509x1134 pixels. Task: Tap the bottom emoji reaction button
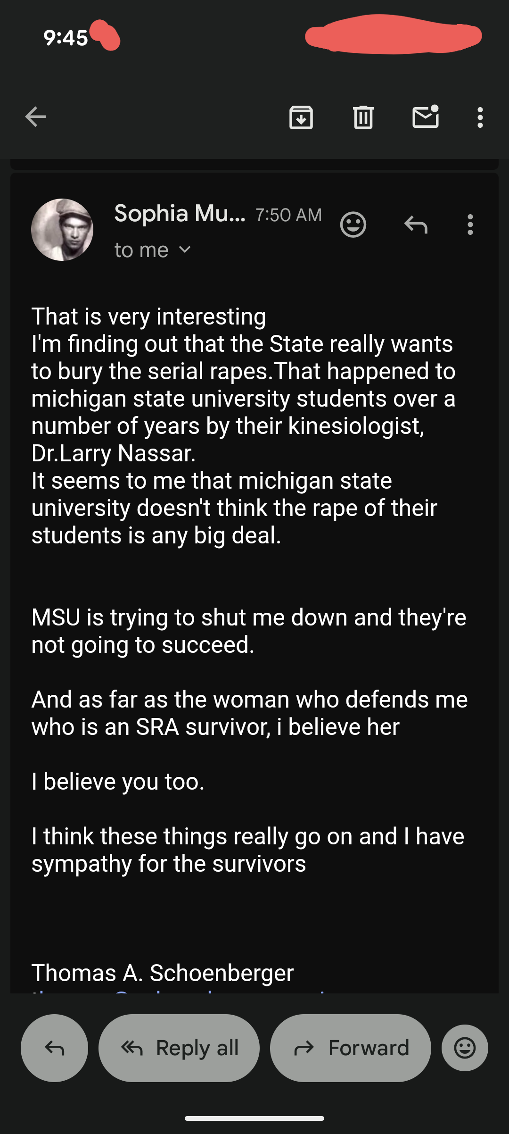pyautogui.click(x=465, y=1048)
